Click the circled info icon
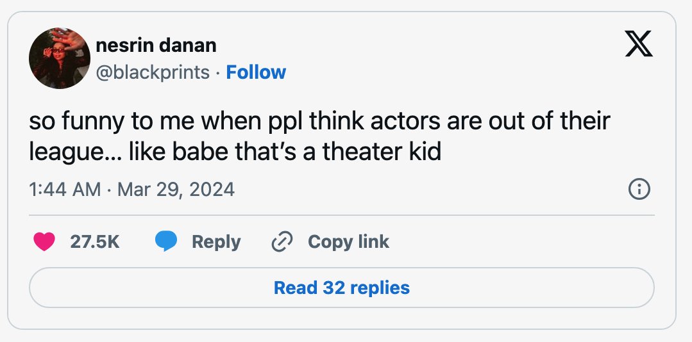Image resolution: width=692 pixels, height=342 pixels. click(x=639, y=190)
